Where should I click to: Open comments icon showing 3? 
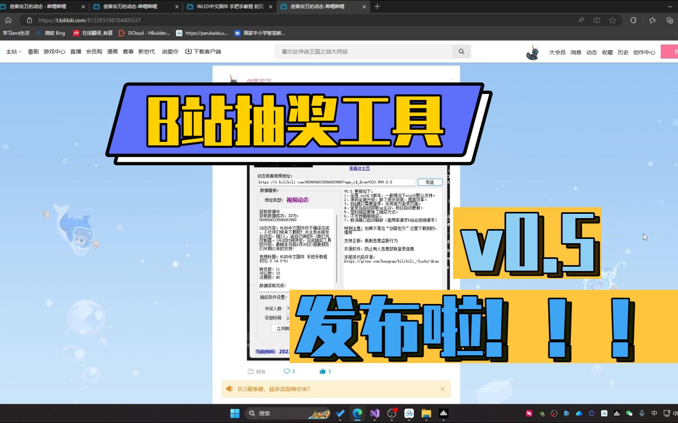289,371
